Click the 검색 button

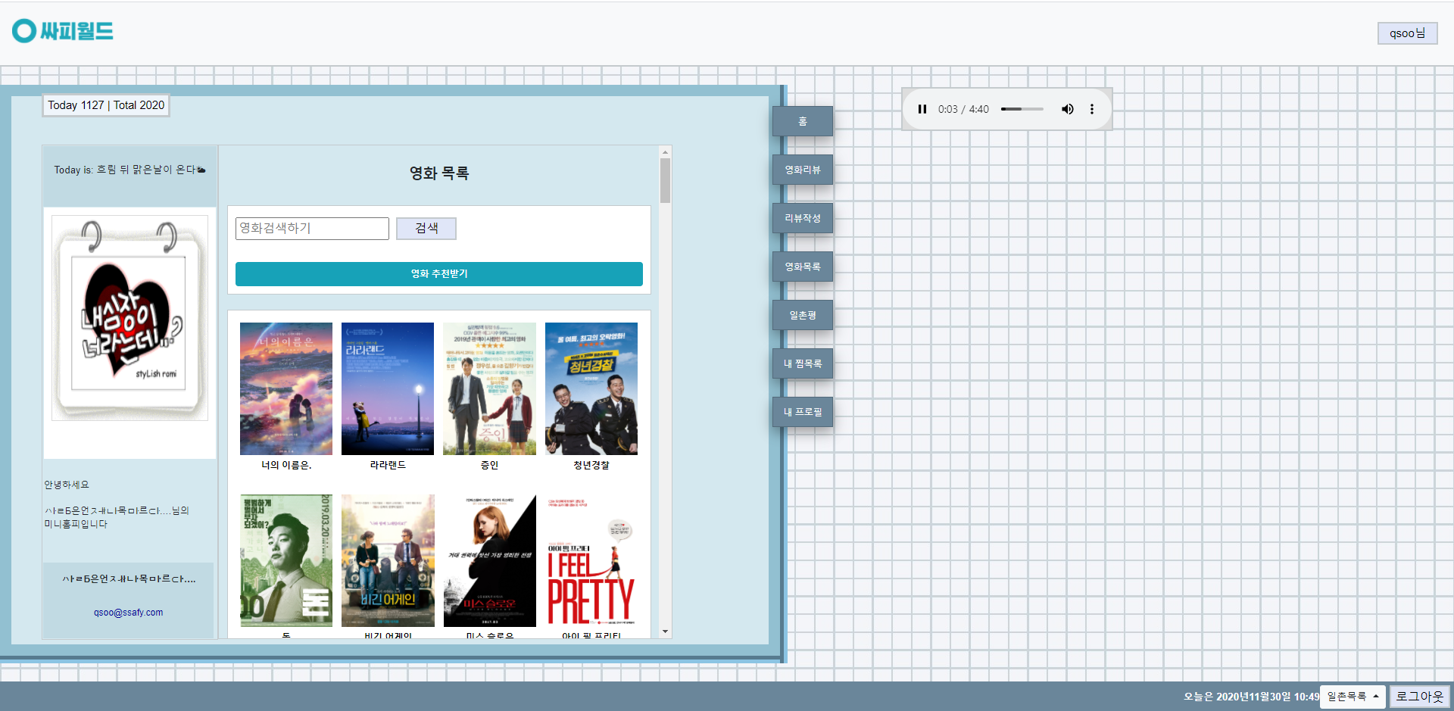(x=426, y=229)
